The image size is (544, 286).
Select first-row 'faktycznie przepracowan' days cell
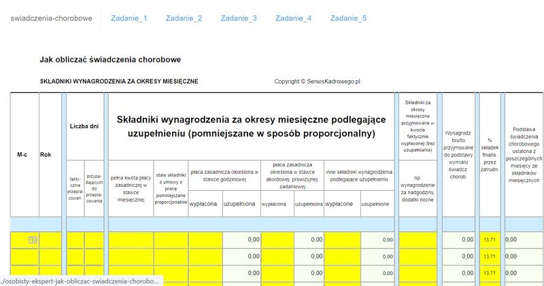click(x=75, y=240)
